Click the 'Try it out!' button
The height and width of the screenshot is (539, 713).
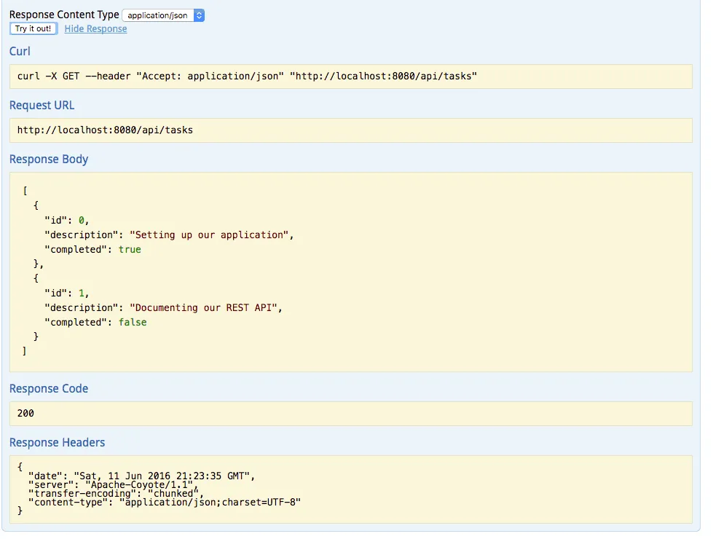[x=34, y=28]
